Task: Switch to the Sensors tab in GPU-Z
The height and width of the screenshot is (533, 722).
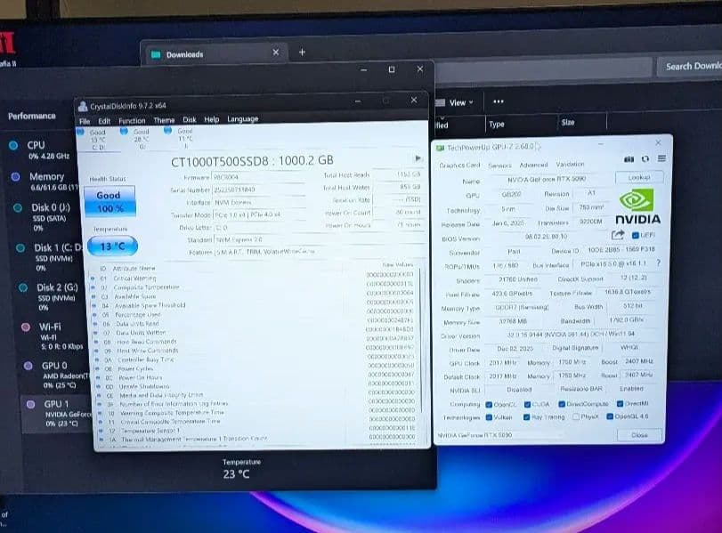Action: [x=499, y=165]
